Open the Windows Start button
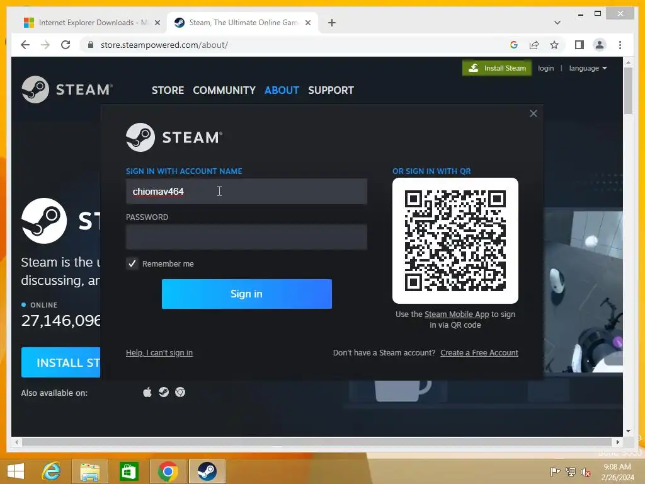 pos(16,471)
